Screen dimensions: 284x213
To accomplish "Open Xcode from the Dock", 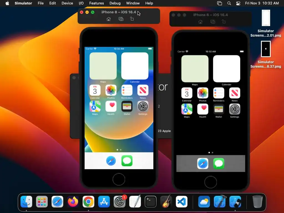I will pos(220,202).
